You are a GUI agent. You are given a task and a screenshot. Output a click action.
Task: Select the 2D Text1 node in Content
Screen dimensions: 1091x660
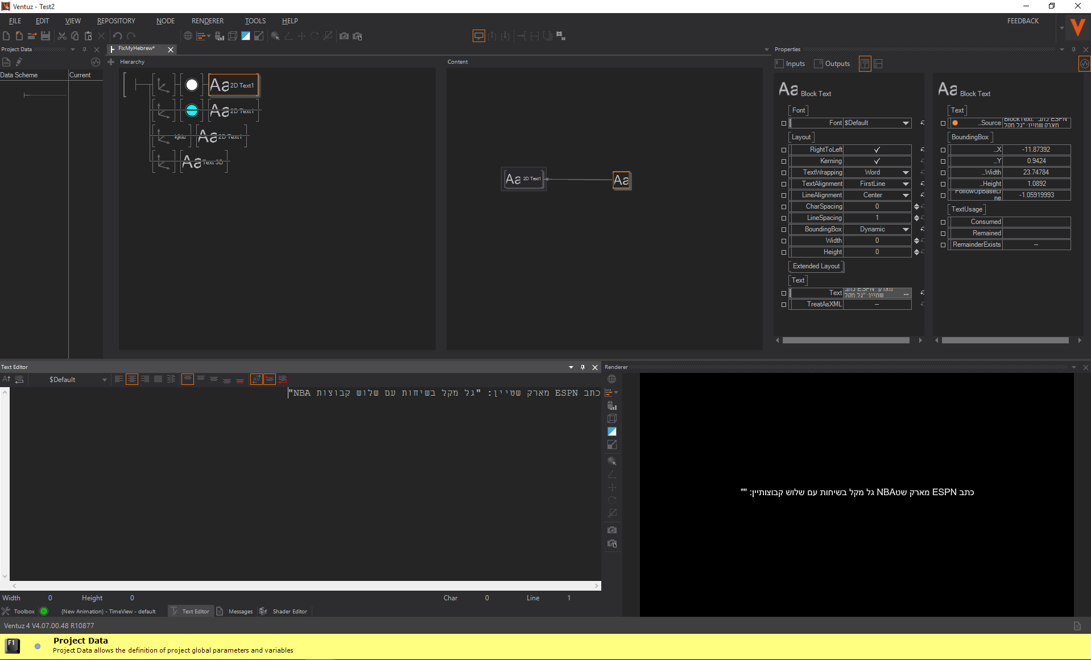pos(523,179)
